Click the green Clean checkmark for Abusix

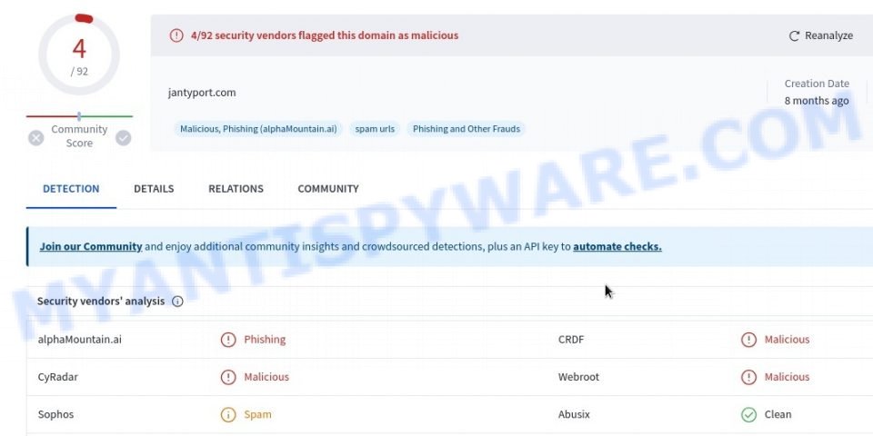click(x=748, y=414)
